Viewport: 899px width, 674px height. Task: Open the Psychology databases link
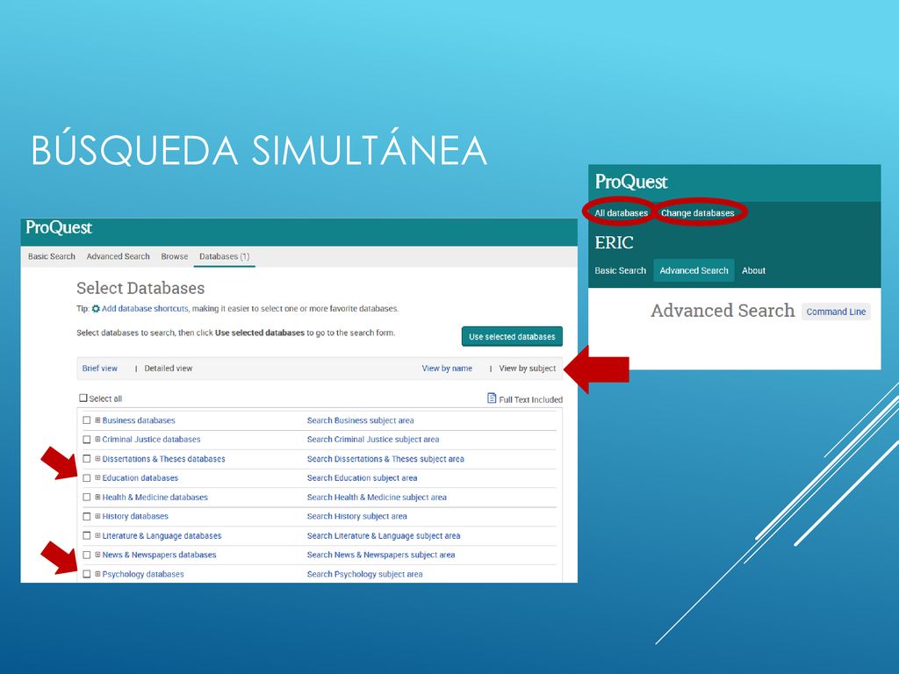[x=143, y=574]
